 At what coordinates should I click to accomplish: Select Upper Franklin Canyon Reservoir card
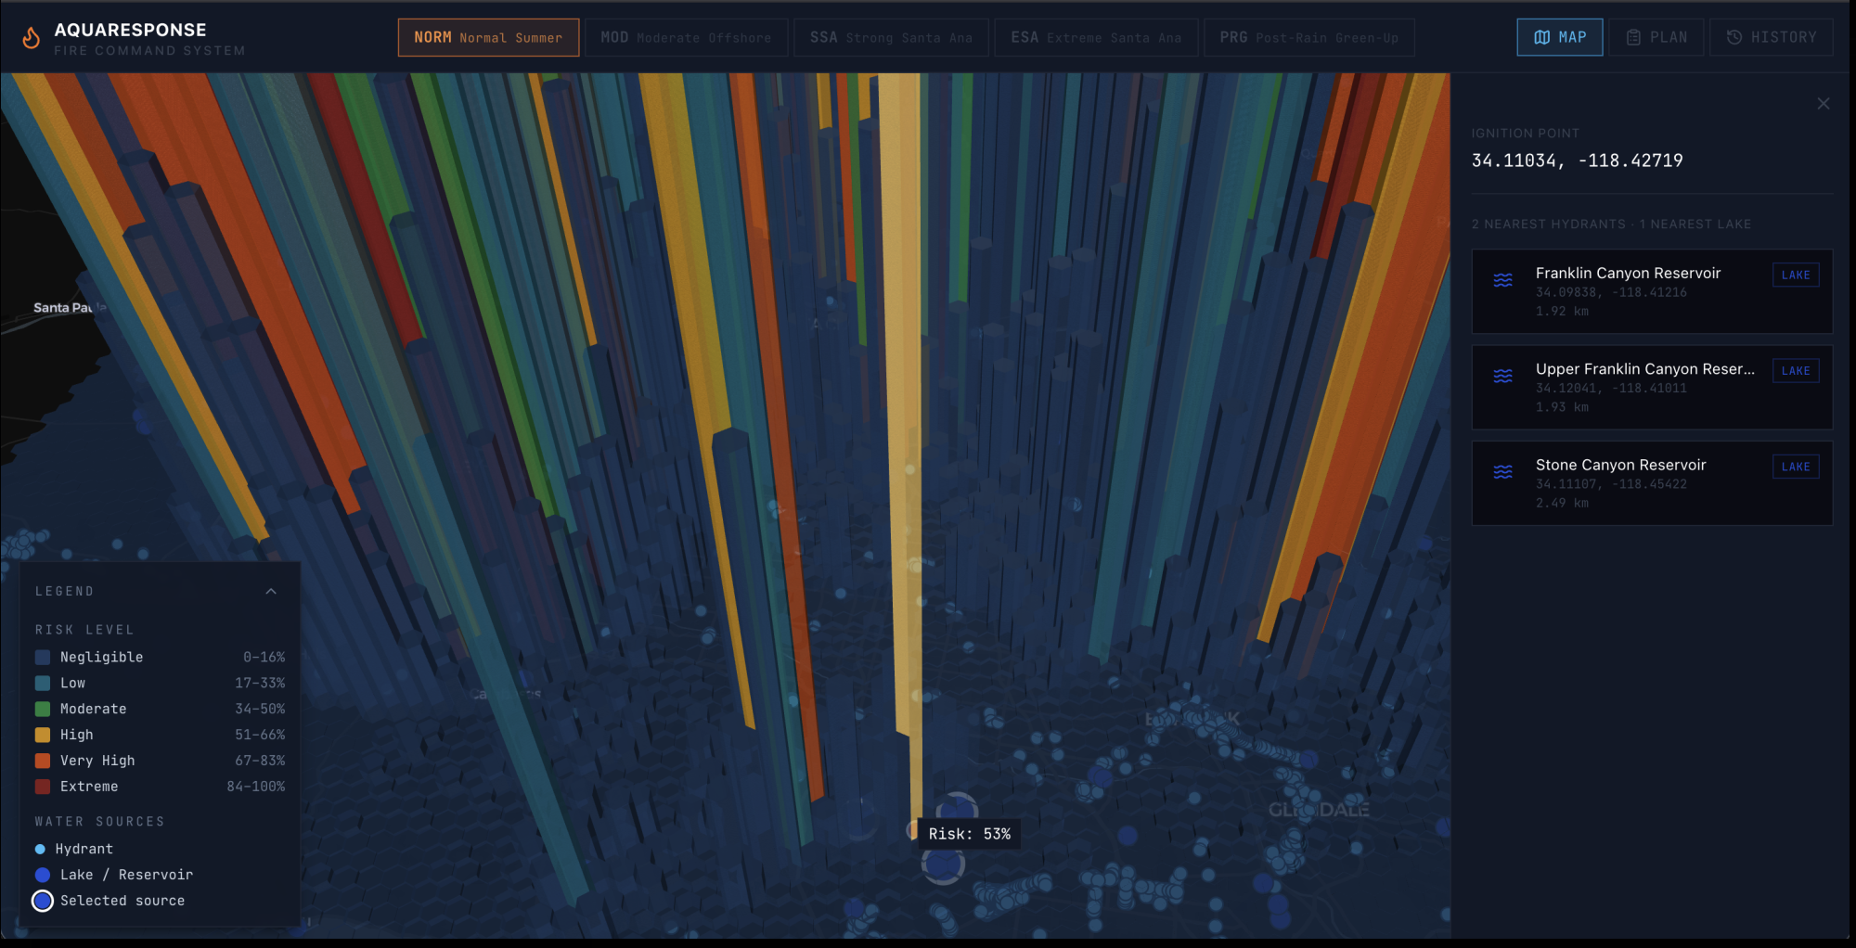(x=1652, y=387)
